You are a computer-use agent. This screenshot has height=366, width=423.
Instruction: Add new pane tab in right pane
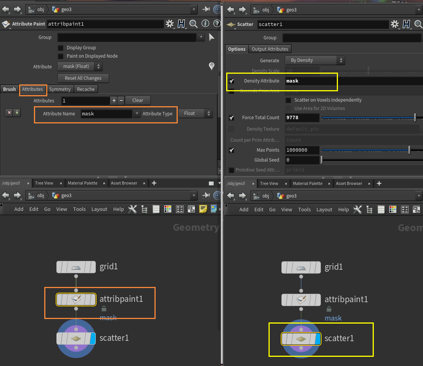(x=379, y=184)
